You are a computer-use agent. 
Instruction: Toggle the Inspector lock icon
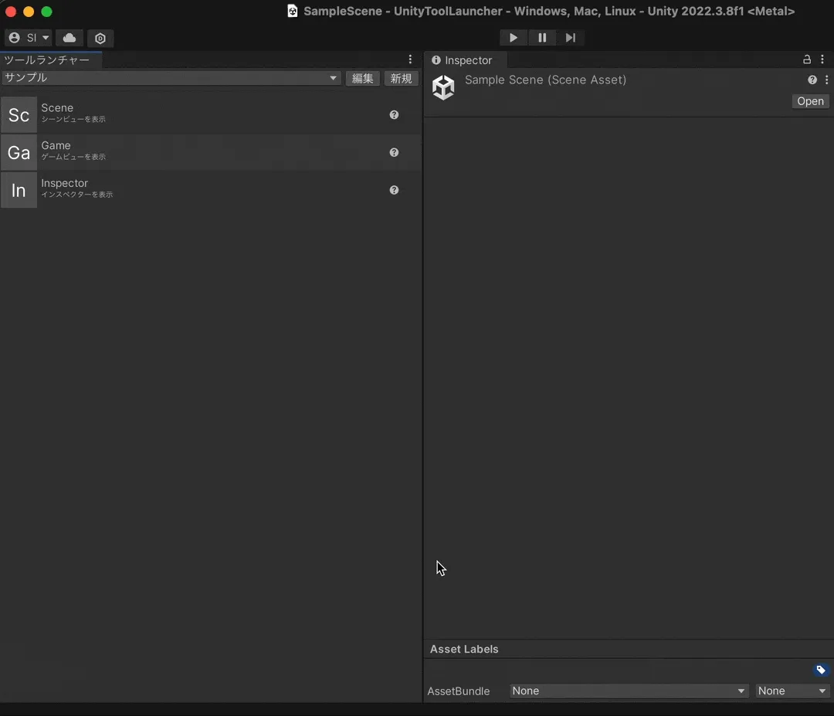coord(806,59)
